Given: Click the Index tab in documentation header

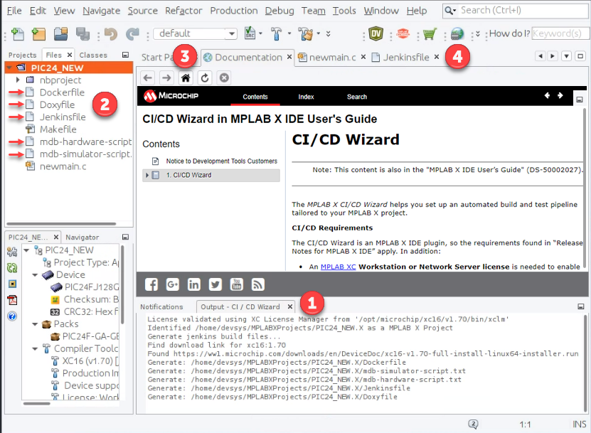Looking at the screenshot, I should click(x=306, y=97).
